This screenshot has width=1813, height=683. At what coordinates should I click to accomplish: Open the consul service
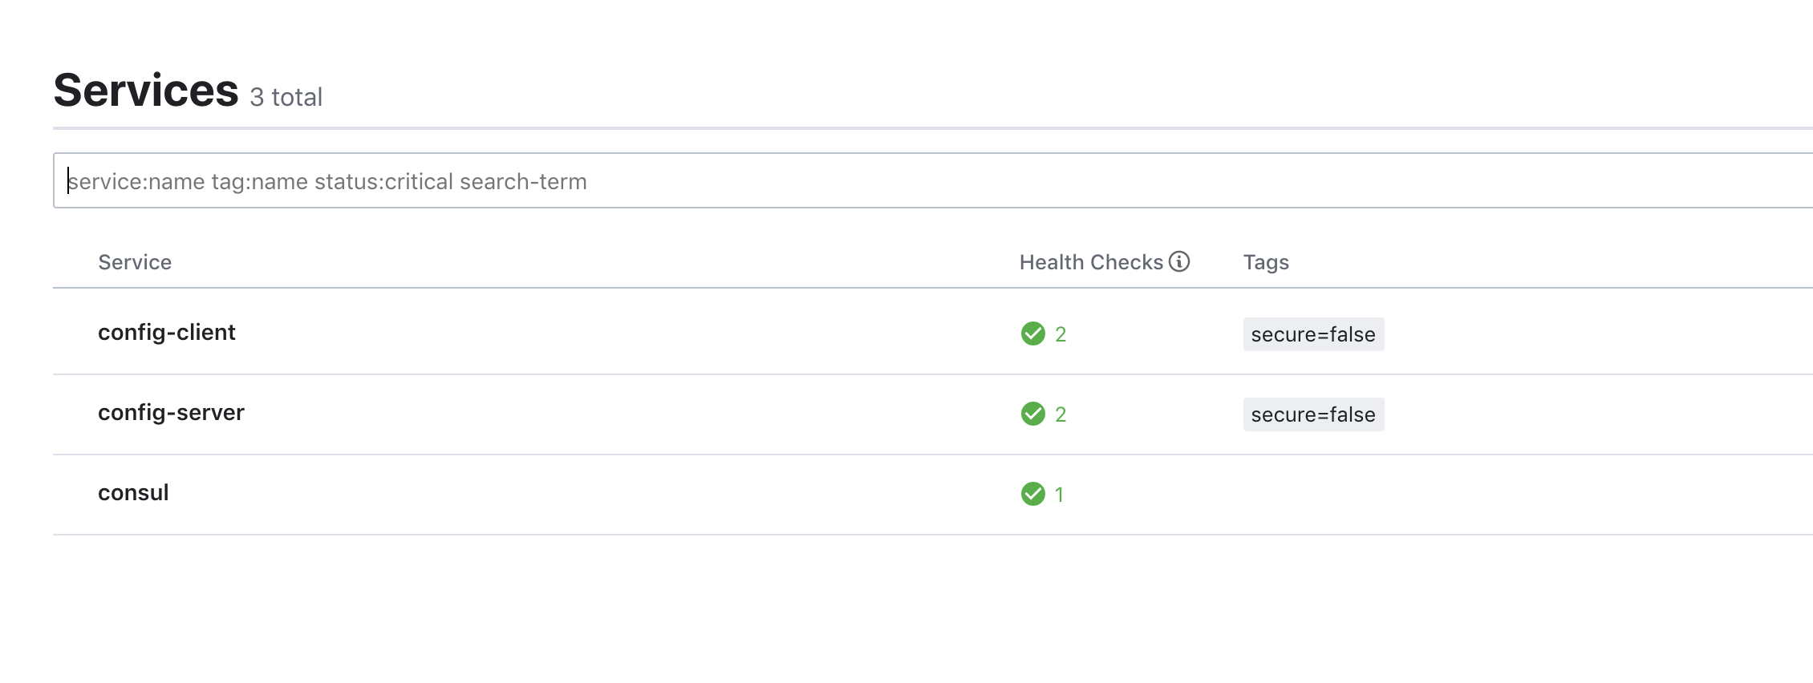133,493
